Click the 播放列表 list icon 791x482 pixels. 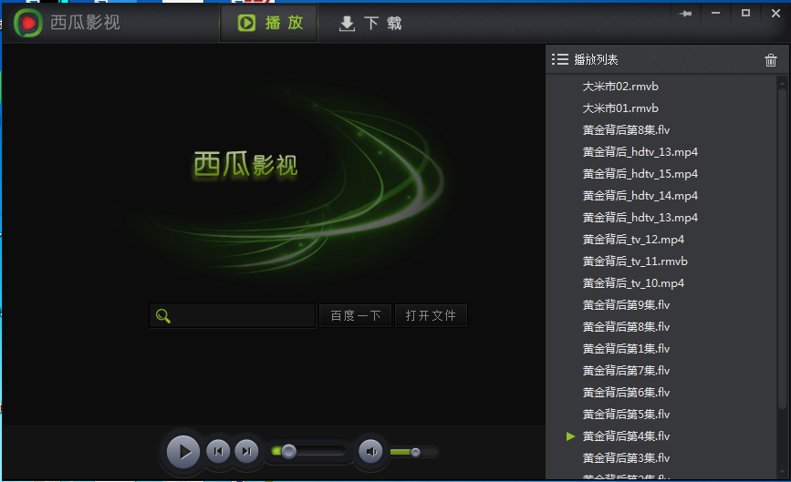[x=560, y=59]
